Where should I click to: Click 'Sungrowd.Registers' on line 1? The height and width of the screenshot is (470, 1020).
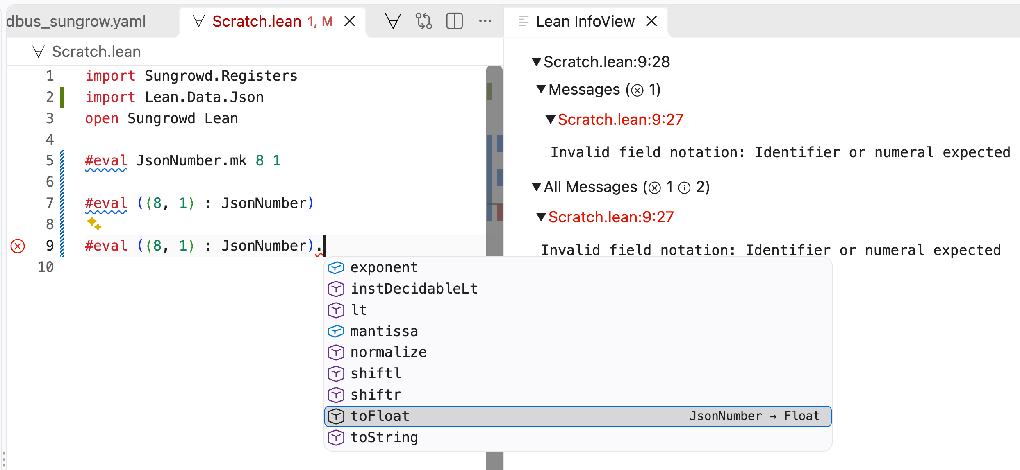221,76
